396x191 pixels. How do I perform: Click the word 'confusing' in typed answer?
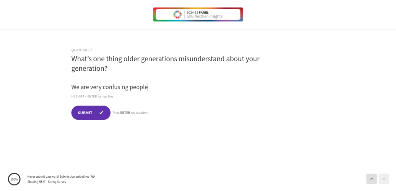(115, 87)
